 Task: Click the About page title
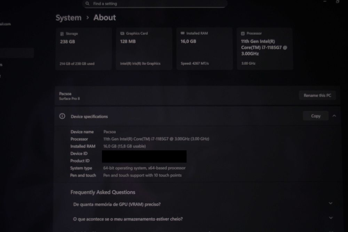(x=104, y=17)
